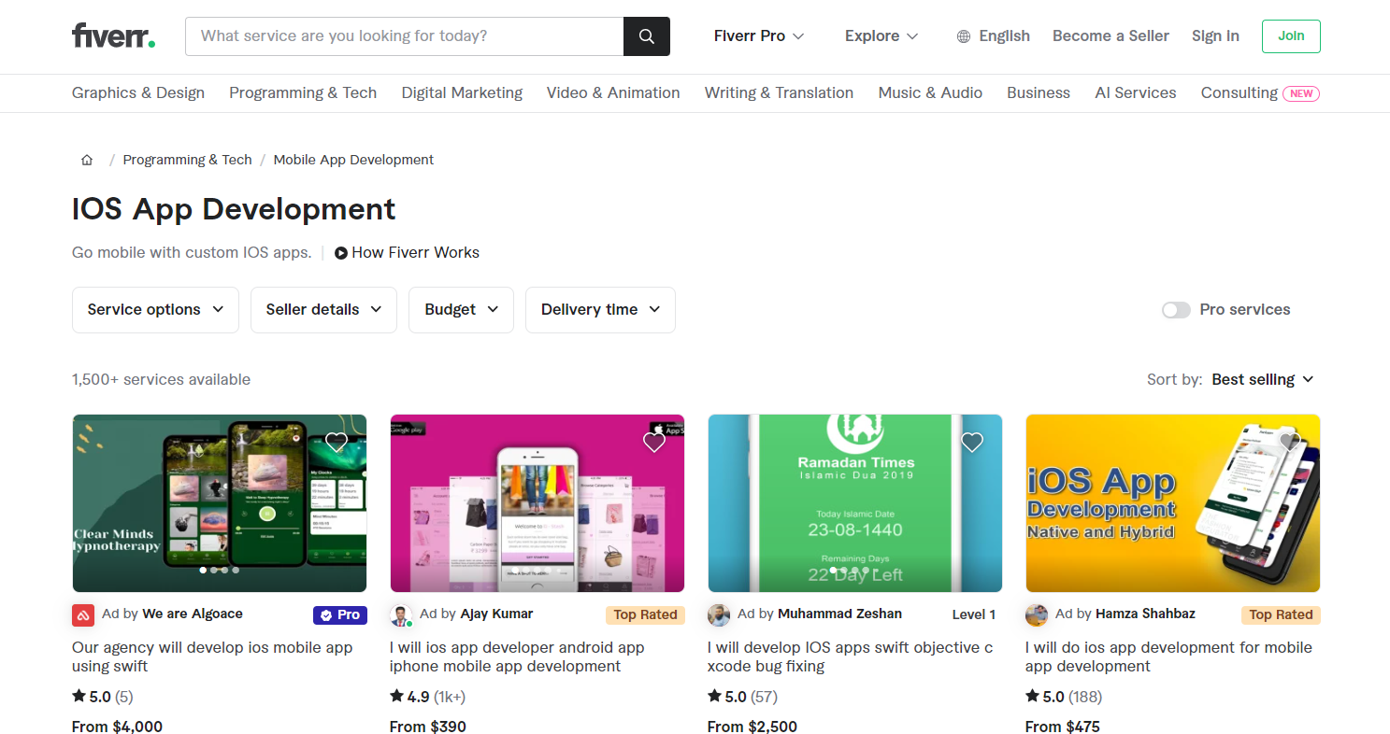Open the Graphics & Design category
1390x734 pixels.
(x=138, y=93)
